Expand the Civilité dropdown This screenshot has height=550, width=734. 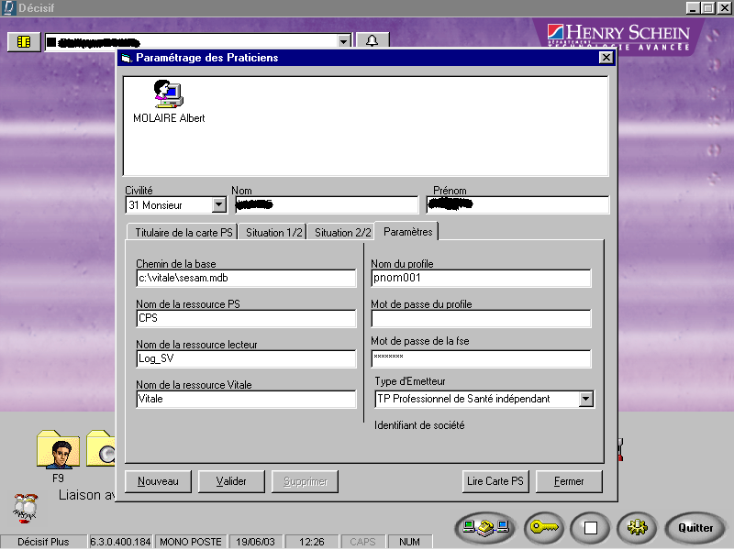218,205
